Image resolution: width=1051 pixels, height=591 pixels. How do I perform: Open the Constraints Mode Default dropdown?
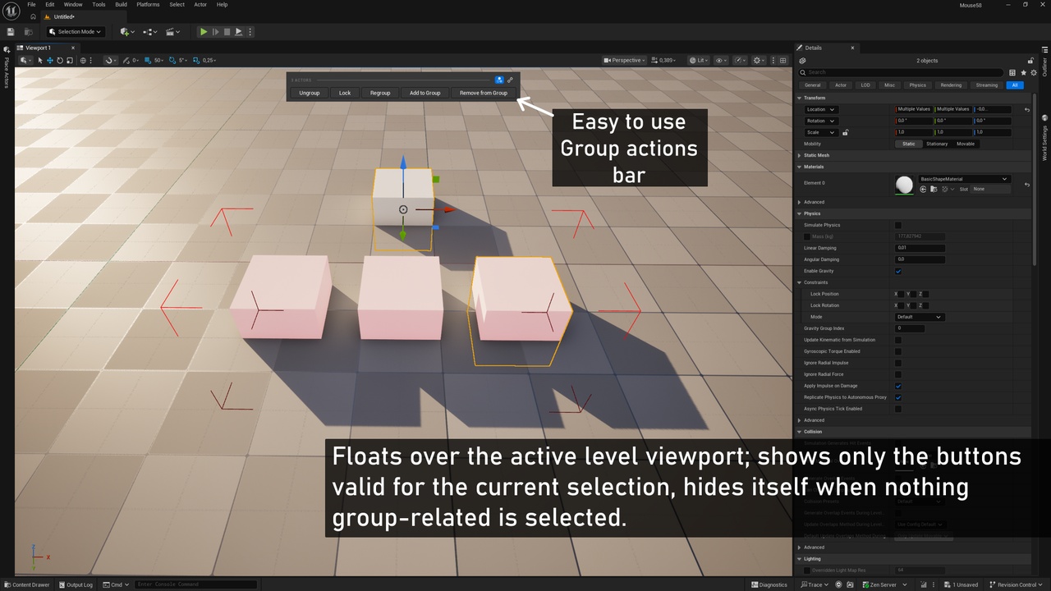919,317
